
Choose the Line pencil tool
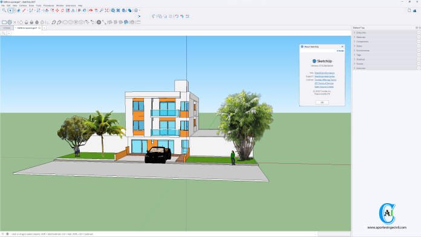[x=24, y=10]
